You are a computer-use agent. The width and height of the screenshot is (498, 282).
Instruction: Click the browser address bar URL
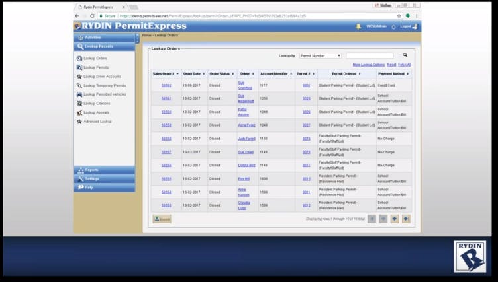pyautogui.click(x=213, y=16)
